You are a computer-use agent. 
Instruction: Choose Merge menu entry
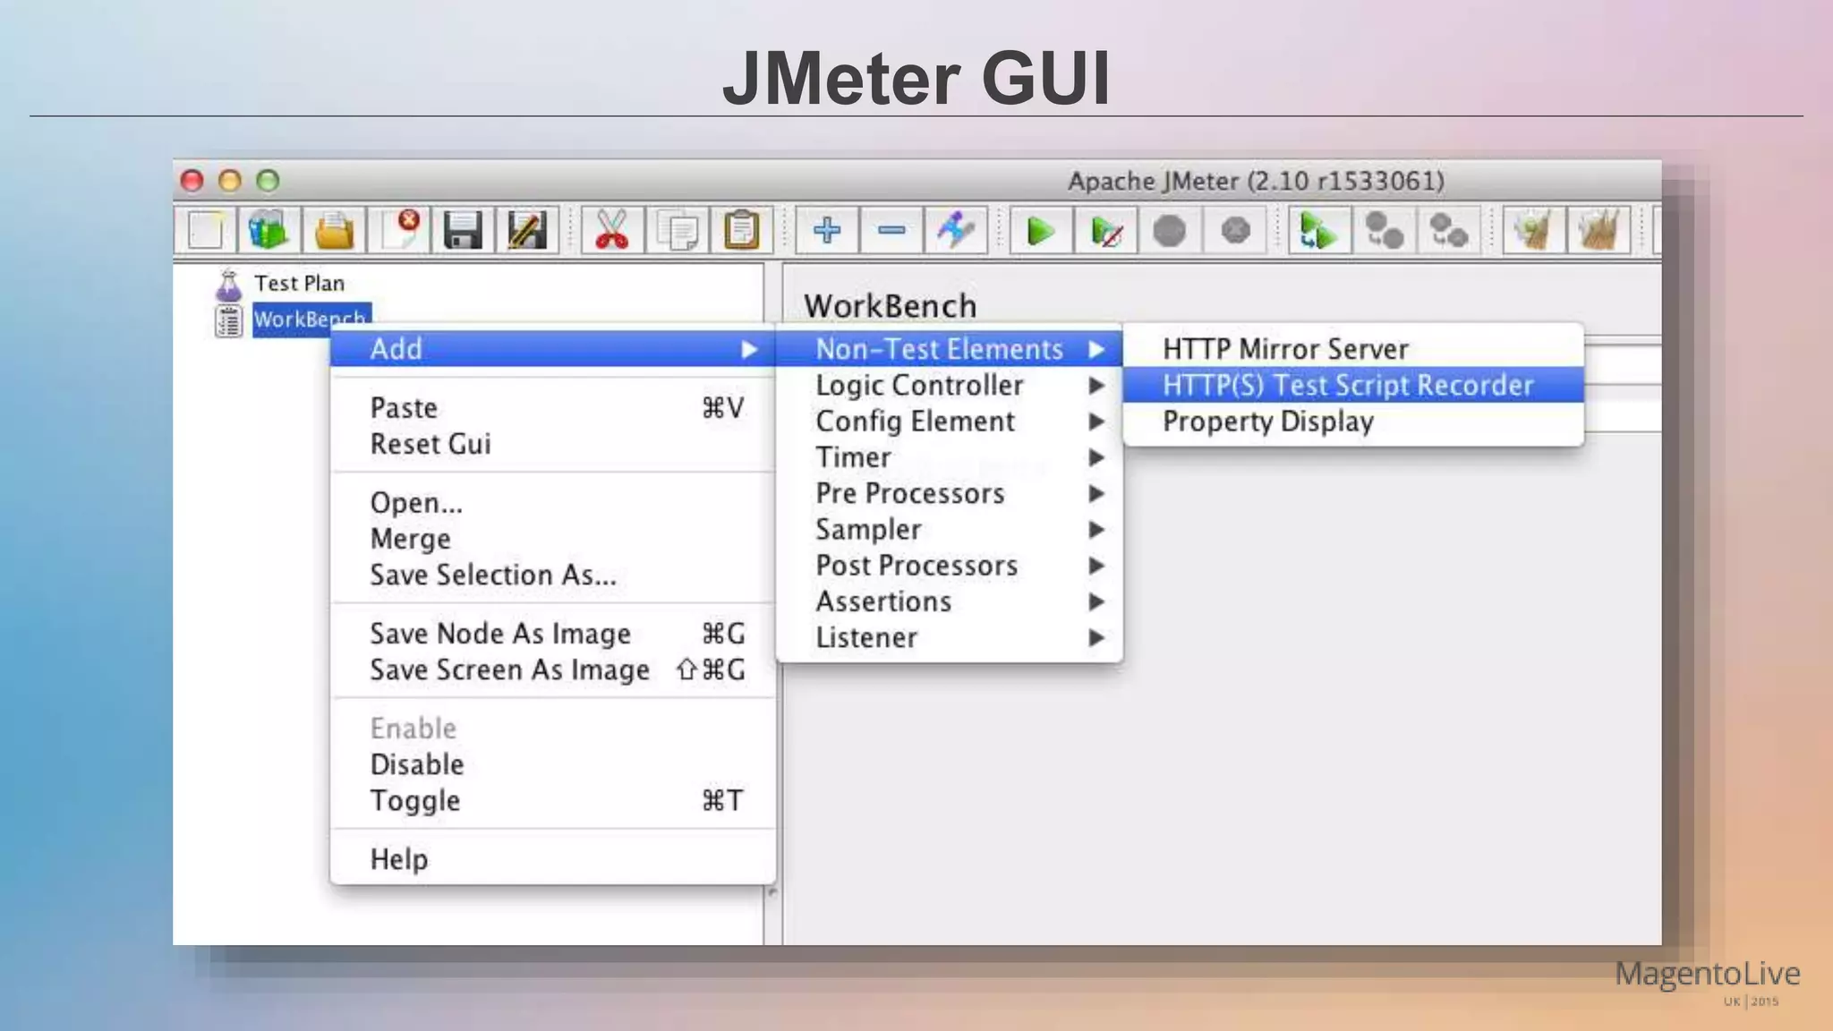point(553,539)
